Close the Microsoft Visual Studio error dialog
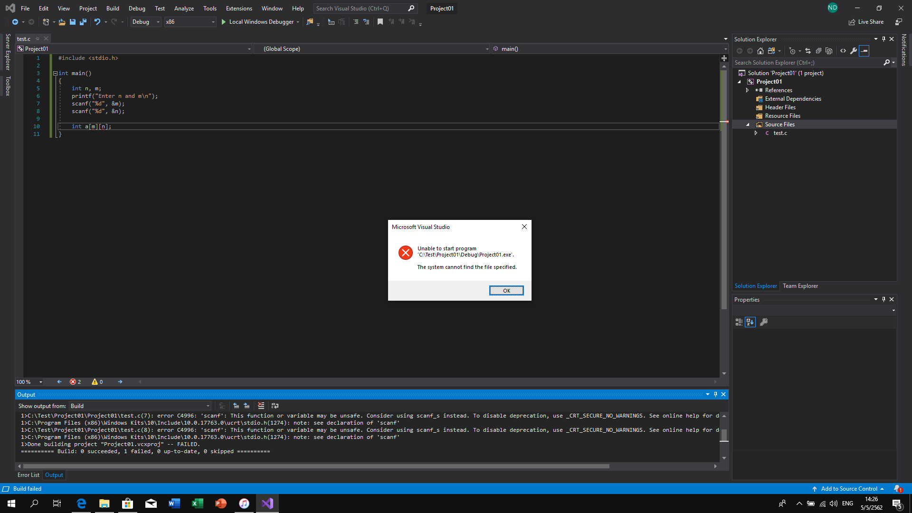 [524, 227]
